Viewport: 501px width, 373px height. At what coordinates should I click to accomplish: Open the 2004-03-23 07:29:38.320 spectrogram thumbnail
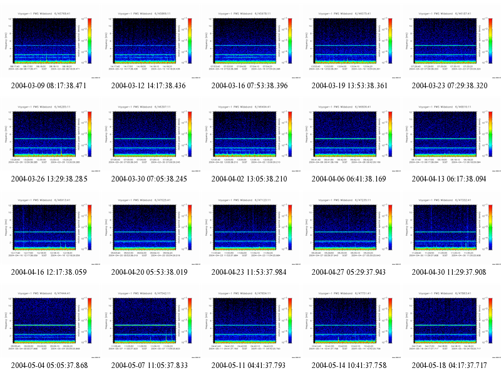coord(451,43)
